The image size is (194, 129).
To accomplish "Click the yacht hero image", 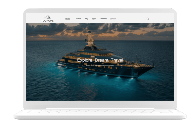I will pos(100,62).
